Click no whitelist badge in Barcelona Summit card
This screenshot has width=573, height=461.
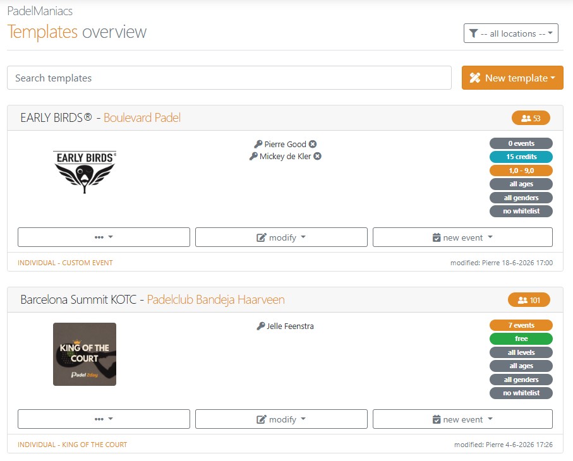click(x=521, y=393)
